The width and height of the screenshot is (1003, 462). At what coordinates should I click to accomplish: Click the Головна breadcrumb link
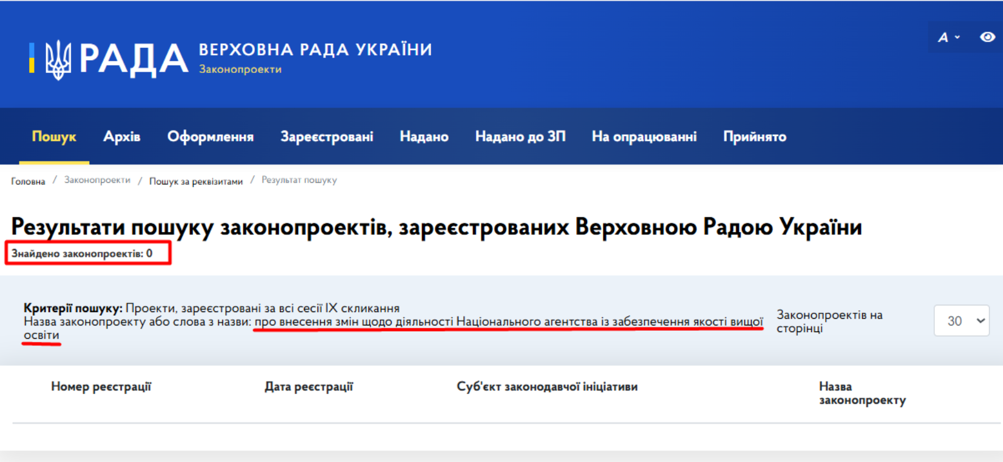tap(28, 181)
